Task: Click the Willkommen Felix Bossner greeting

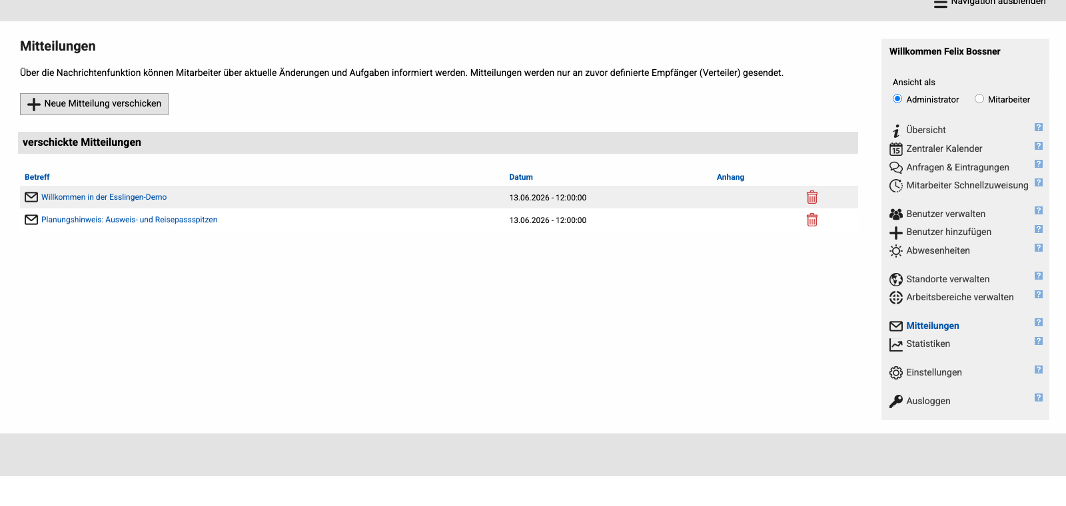Action: [945, 51]
